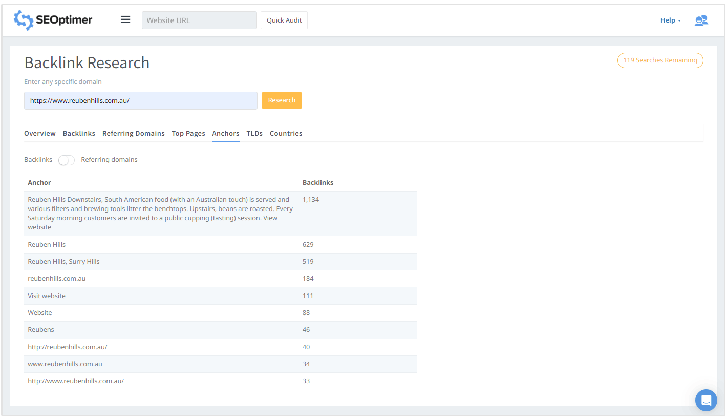This screenshot has width=727, height=420.
Task: Switch to the Backlinks tab
Action: click(x=79, y=133)
